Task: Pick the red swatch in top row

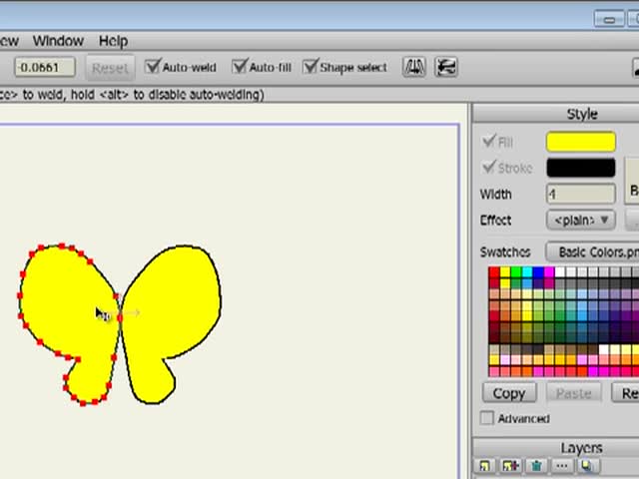Action: click(494, 272)
